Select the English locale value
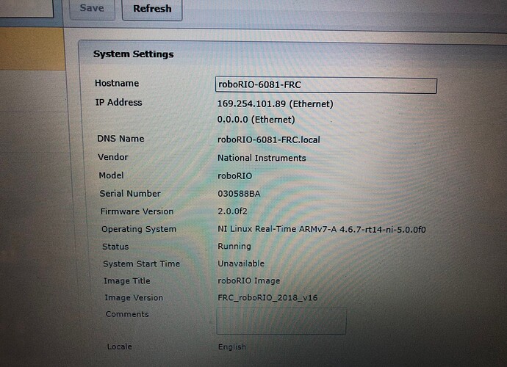This screenshot has height=367, width=507. 232,347
